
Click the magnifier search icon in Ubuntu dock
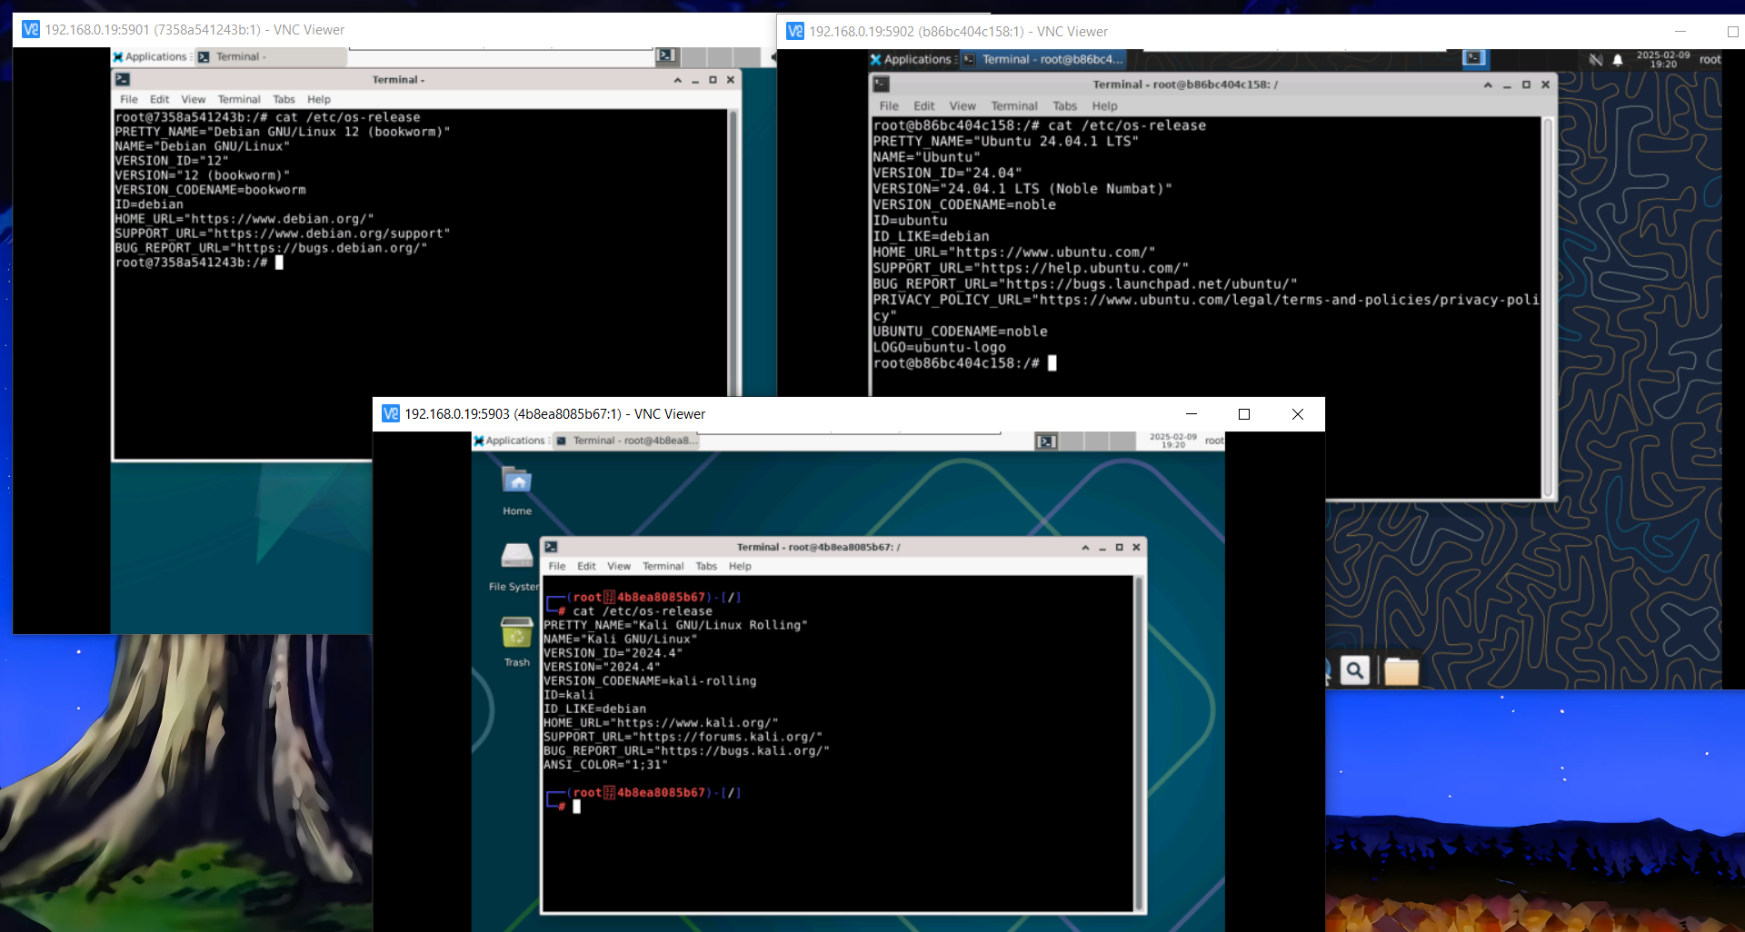[1355, 671]
